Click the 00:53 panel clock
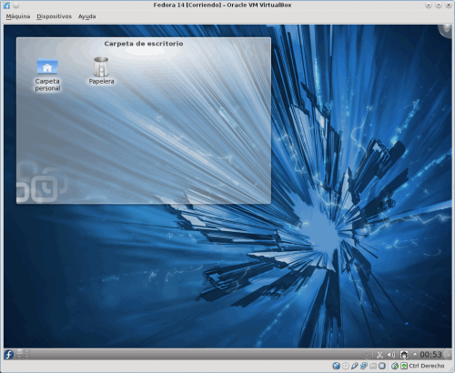 click(x=430, y=355)
